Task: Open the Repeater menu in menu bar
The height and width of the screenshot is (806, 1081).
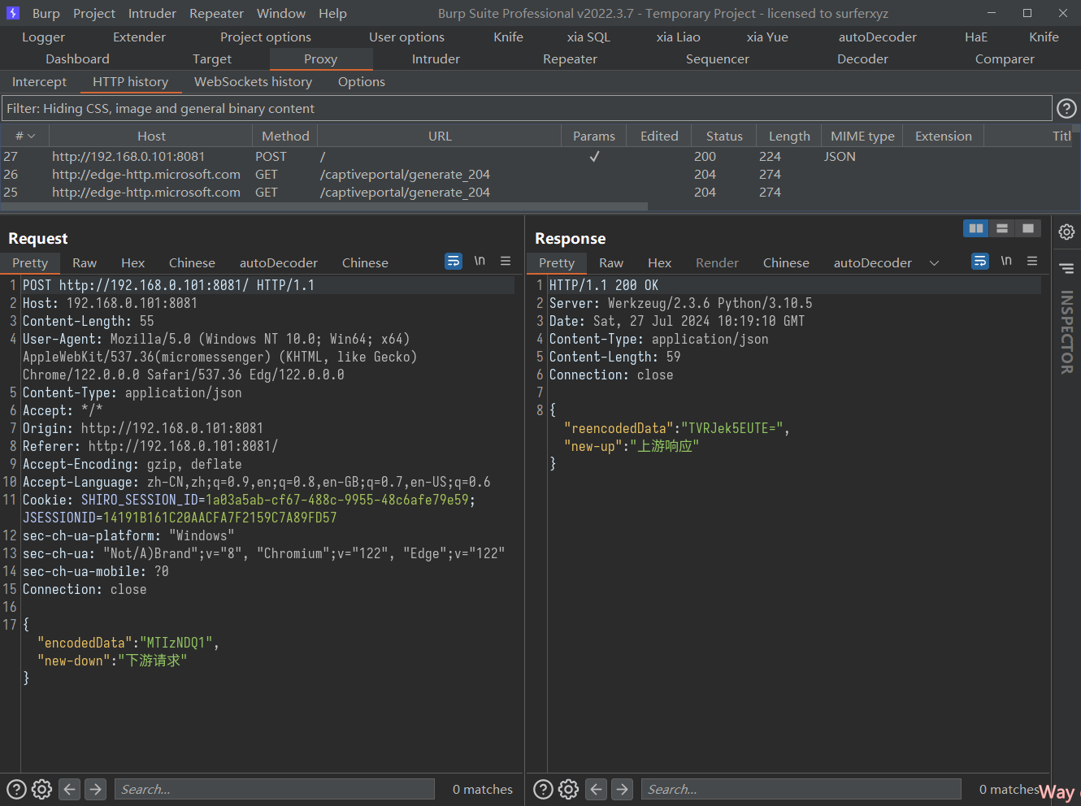Action: (216, 13)
